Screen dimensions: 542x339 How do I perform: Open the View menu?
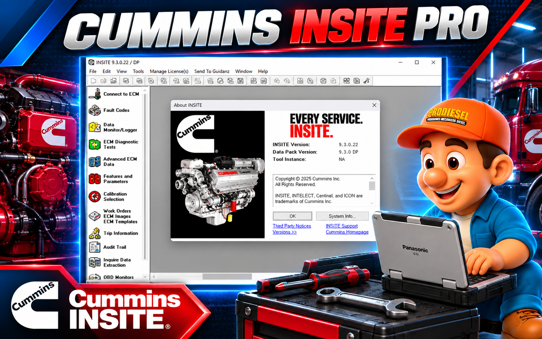pyautogui.click(x=122, y=71)
